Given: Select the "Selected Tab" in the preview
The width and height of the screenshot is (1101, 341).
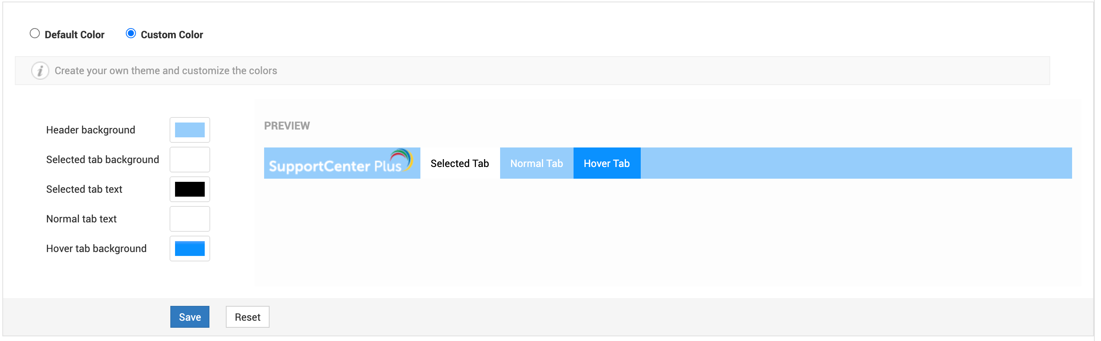Looking at the screenshot, I should (459, 163).
